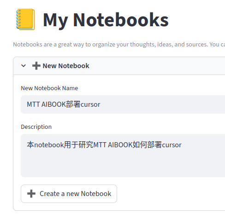
Task: Place caret after 'cursor' in notebook name
Action: coord(101,104)
